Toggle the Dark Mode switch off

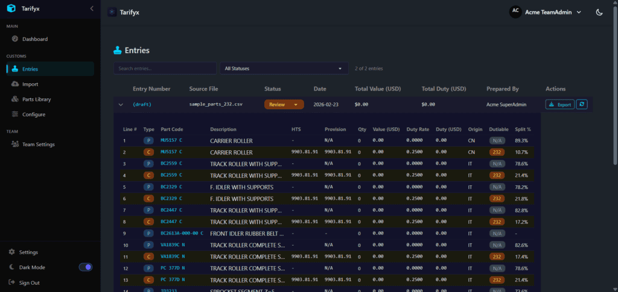pos(86,267)
